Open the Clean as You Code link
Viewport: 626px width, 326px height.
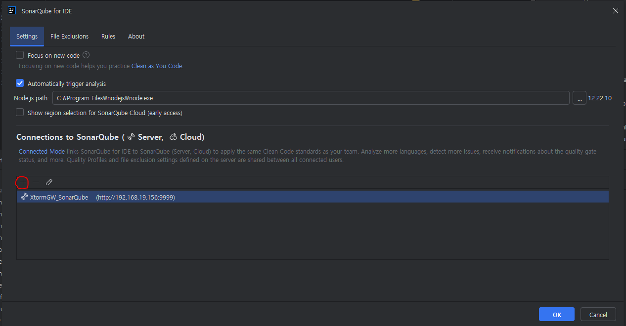point(157,66)
